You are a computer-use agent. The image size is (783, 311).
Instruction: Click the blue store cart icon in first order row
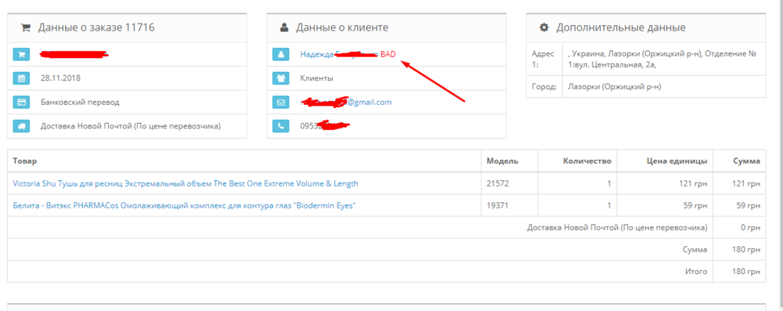(x=21, y=55)
